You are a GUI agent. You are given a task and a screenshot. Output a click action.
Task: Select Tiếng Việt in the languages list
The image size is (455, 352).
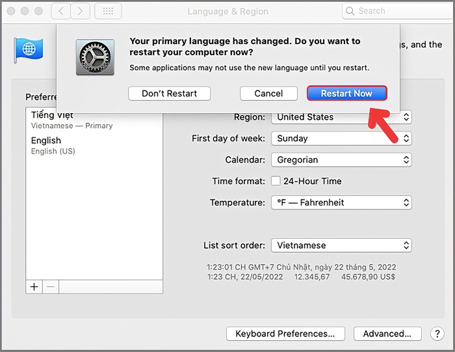click(x=71, y=120)
